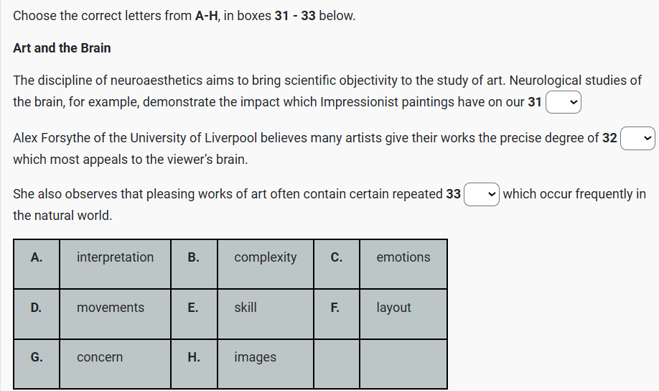Click letter B in the options table
Image resolution: width=659 pixels, height=391 pixels.
coord(193,257)
